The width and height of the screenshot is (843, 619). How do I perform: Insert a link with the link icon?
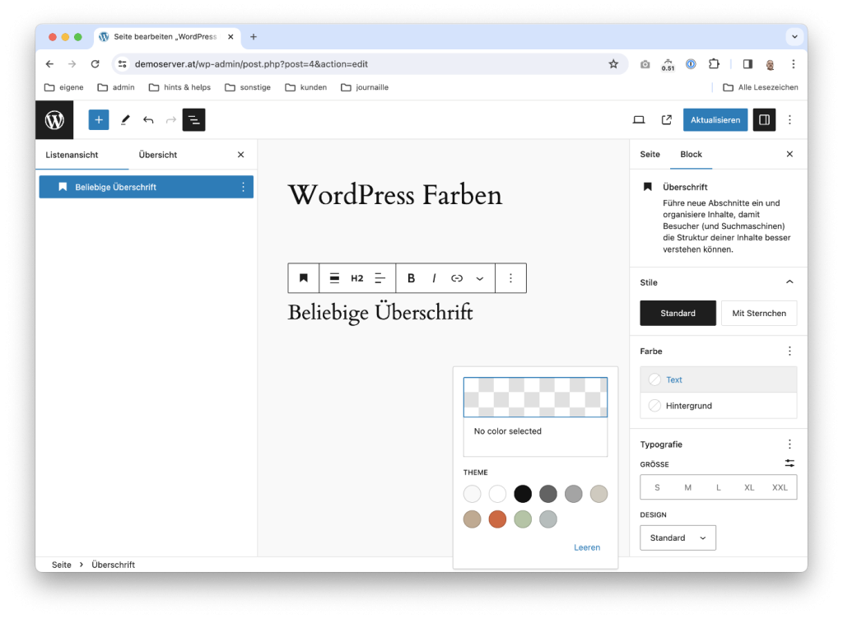pyautogui.click(x=457, y=277)
